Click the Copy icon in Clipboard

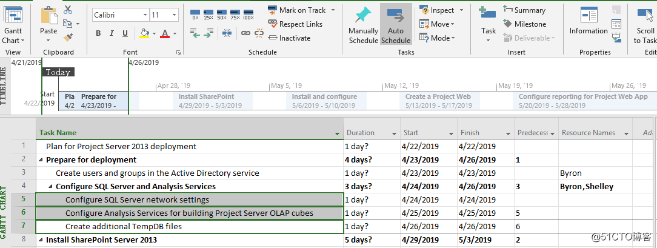pyautogui.click(x=67, y=24)
